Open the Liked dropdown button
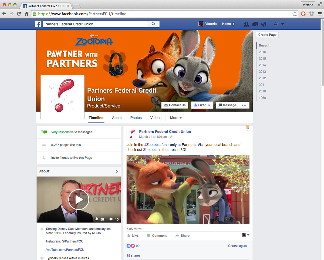Screen dimensions: 324x260 click(x=202, y=105)
